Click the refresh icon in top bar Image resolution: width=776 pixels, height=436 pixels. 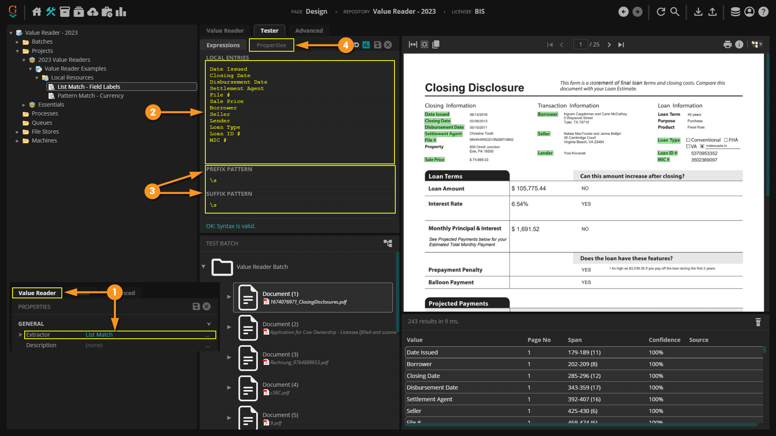pos(661,12)
